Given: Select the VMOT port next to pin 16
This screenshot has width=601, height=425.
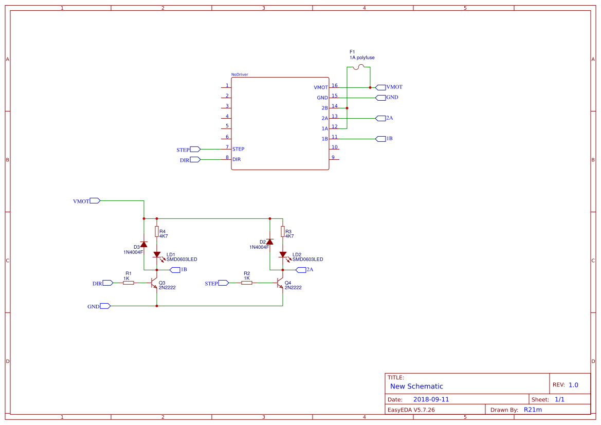Looking at the screenshot, I should 381,87.
